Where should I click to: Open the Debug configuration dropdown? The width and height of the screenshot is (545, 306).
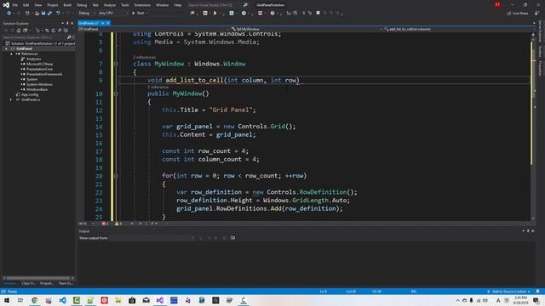pos(87,14)
